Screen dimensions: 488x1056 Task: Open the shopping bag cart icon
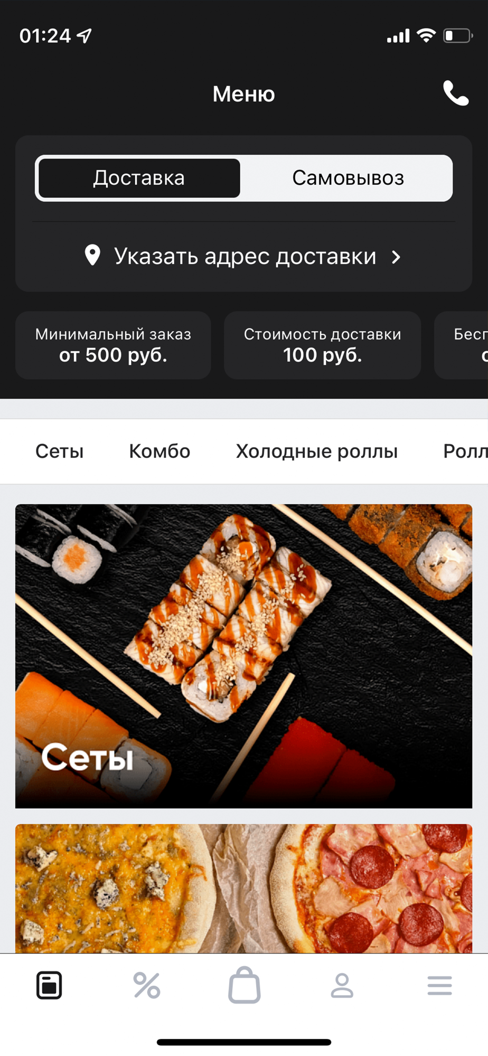(244, 985)
